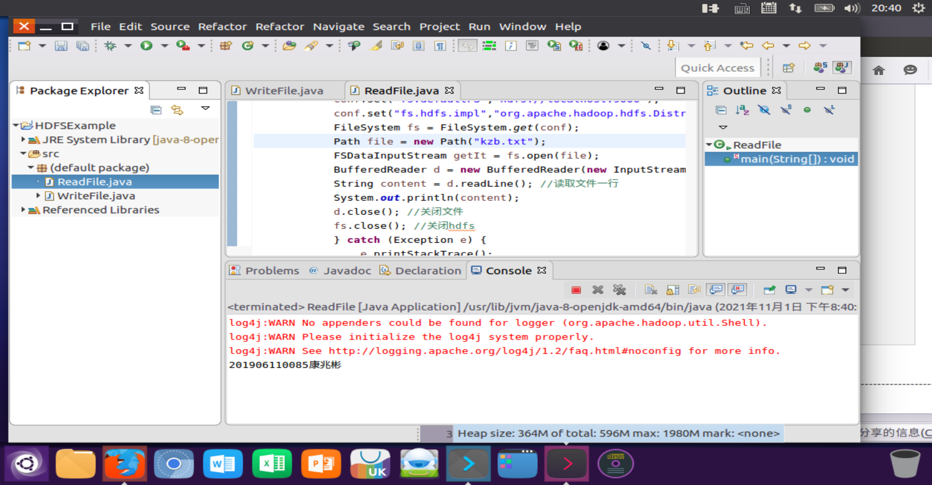Screen dimensions: 932x485
Task: Save all open editors
Action: (x=83, y=46)
